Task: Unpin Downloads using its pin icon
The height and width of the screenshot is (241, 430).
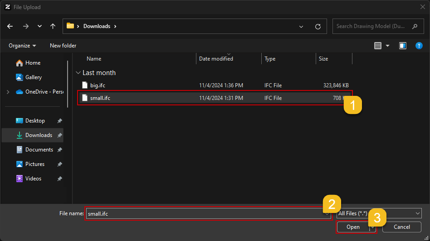Action: 59,135
